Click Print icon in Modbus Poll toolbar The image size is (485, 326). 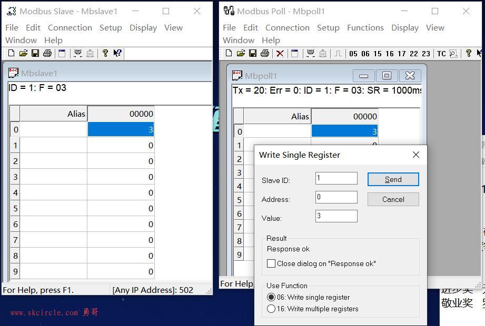[x=265, y=53]
